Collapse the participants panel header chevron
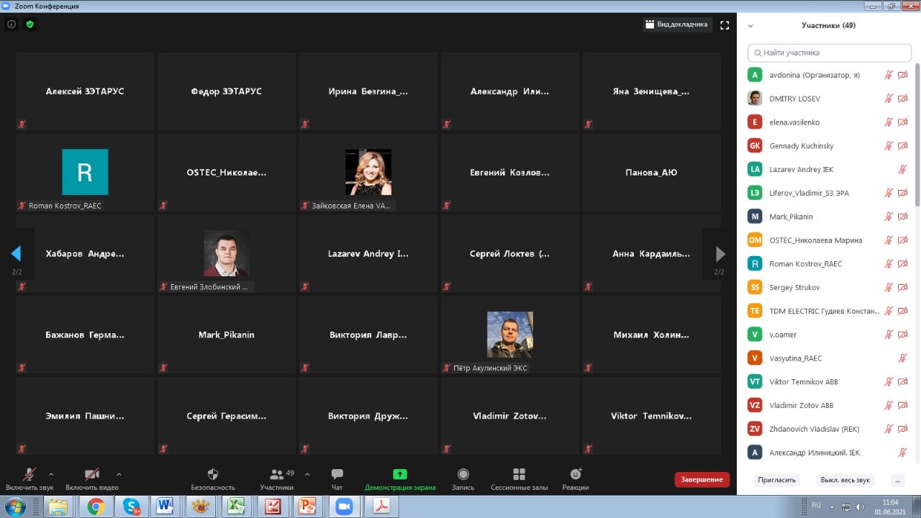This screenshot has width=921, height=518. coord(750,26)
